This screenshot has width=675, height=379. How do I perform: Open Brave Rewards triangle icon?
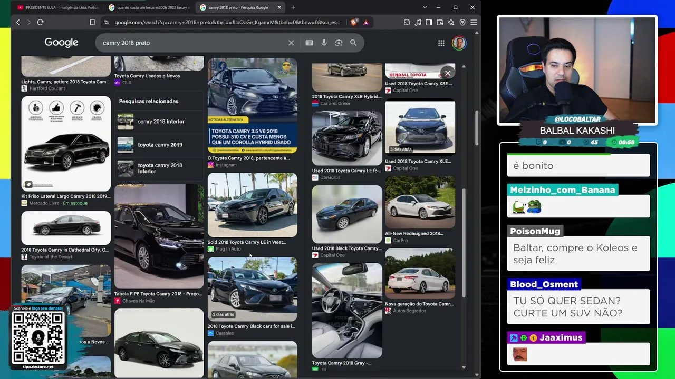tap(365, 22)
